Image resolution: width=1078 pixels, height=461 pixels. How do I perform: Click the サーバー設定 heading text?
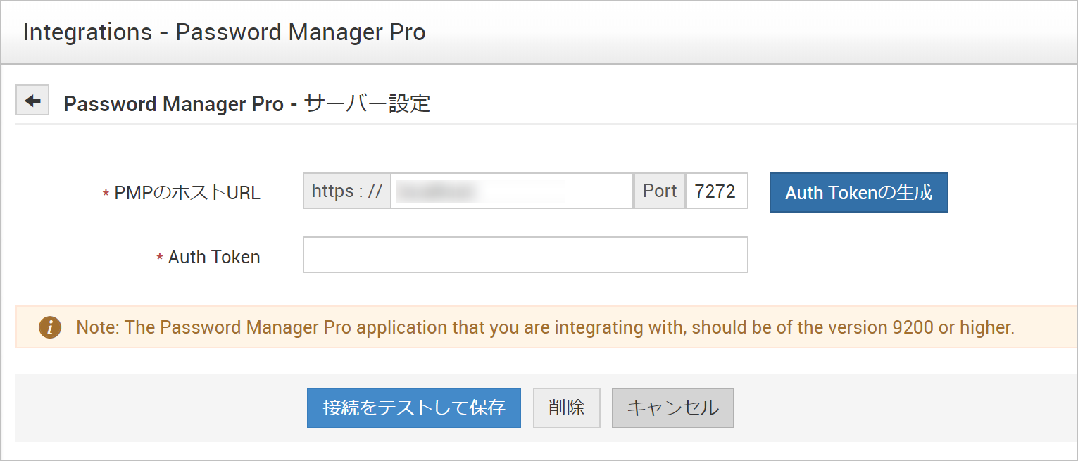tap(368, 104)
